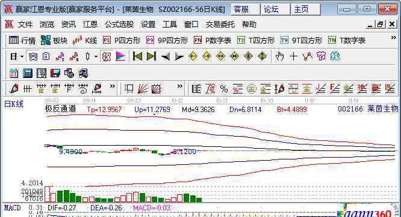Select the crosshair cursor tool
This screenshot has height=217, width=401.
[293, 56]
